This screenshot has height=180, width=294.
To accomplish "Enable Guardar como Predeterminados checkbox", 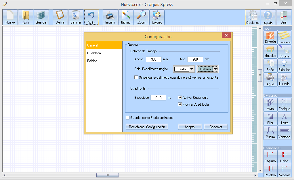I will [128, 118].
